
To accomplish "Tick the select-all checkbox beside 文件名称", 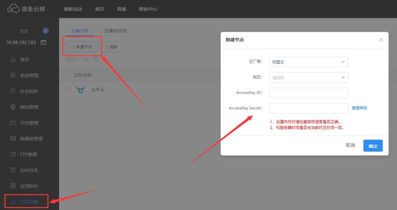I will pos(68,75).
